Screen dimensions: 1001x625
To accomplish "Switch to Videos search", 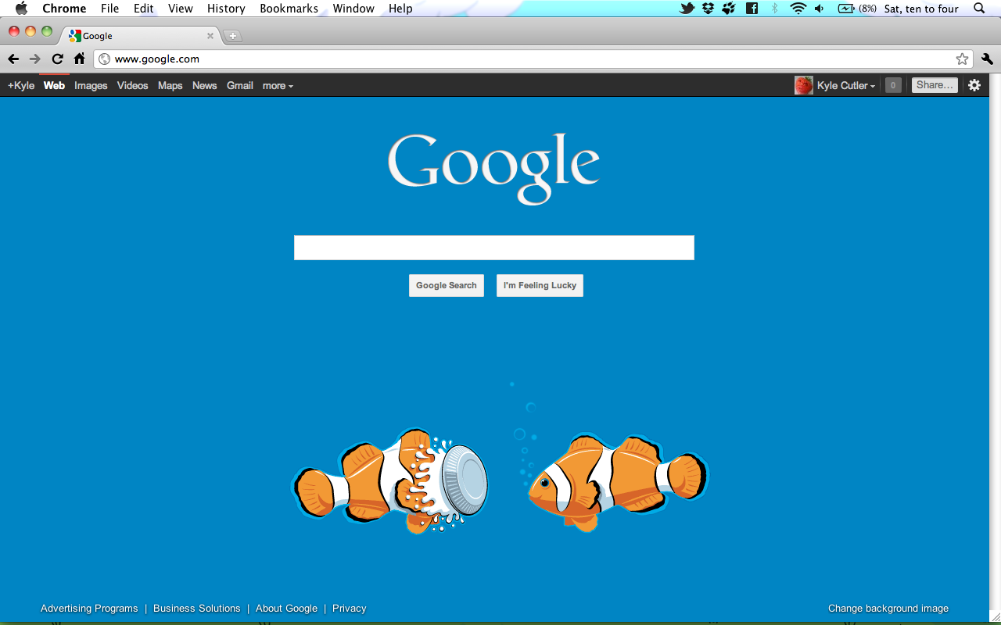I will click(132, 86).
